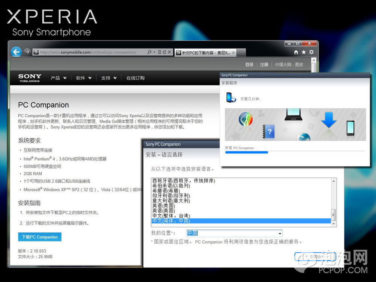Select 英语(美国) in language list
376x282 pixels.
tap(241, 206)
